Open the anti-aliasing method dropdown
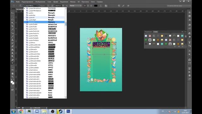The height and width of the screenshot is (114, 202). pos(76,6)
